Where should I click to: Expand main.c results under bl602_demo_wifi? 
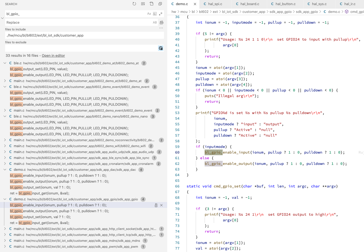coord(5,146)
